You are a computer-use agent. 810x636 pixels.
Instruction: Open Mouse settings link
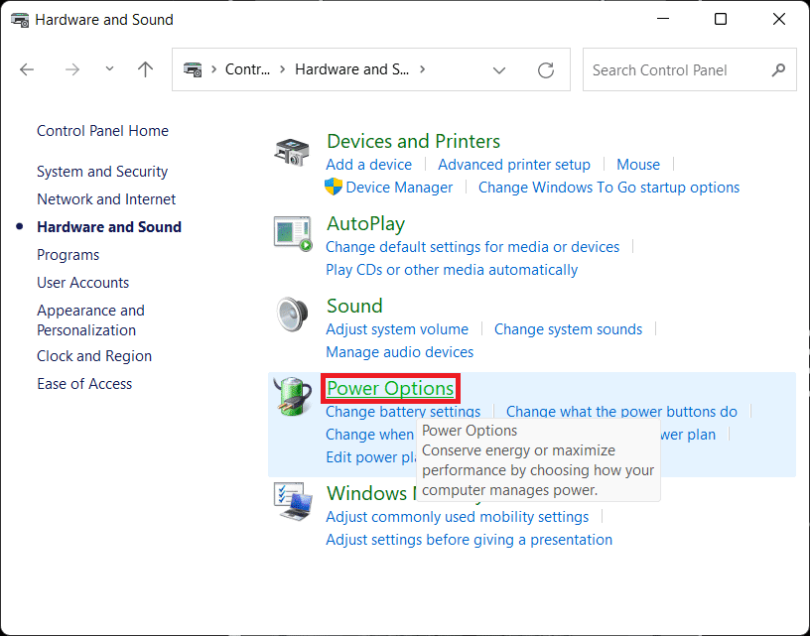pos(638,165)
